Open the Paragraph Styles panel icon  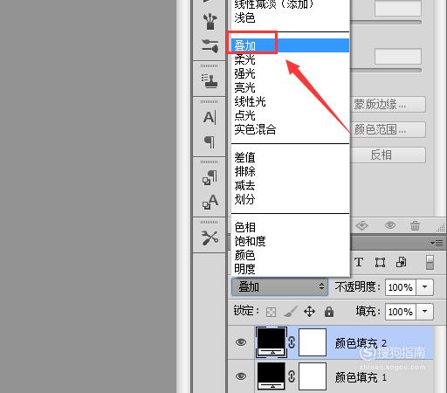pyautogui.click(x=210, y=177)
